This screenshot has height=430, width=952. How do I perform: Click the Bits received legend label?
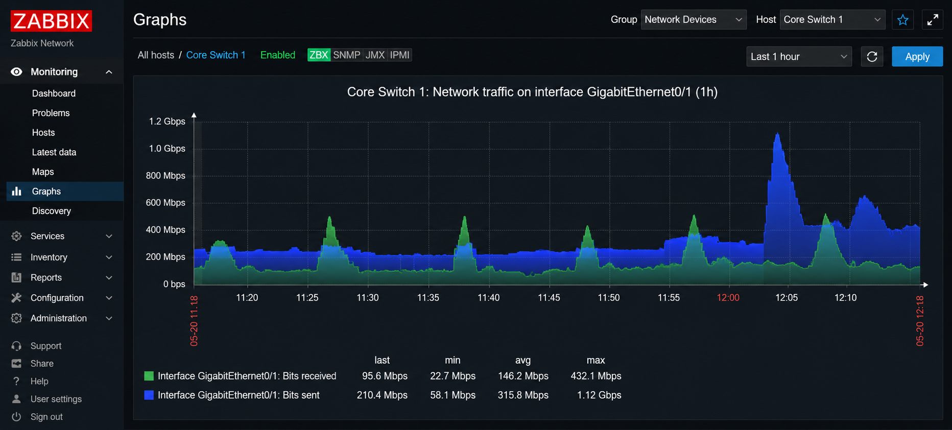pyautogui.click(x=247, y=376)
